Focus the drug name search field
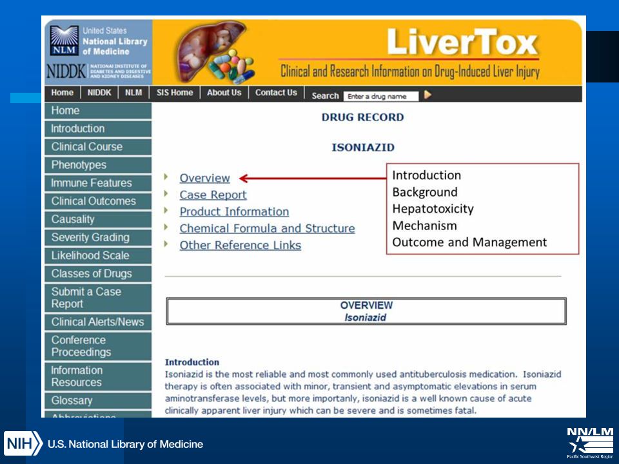 [380, 96]
